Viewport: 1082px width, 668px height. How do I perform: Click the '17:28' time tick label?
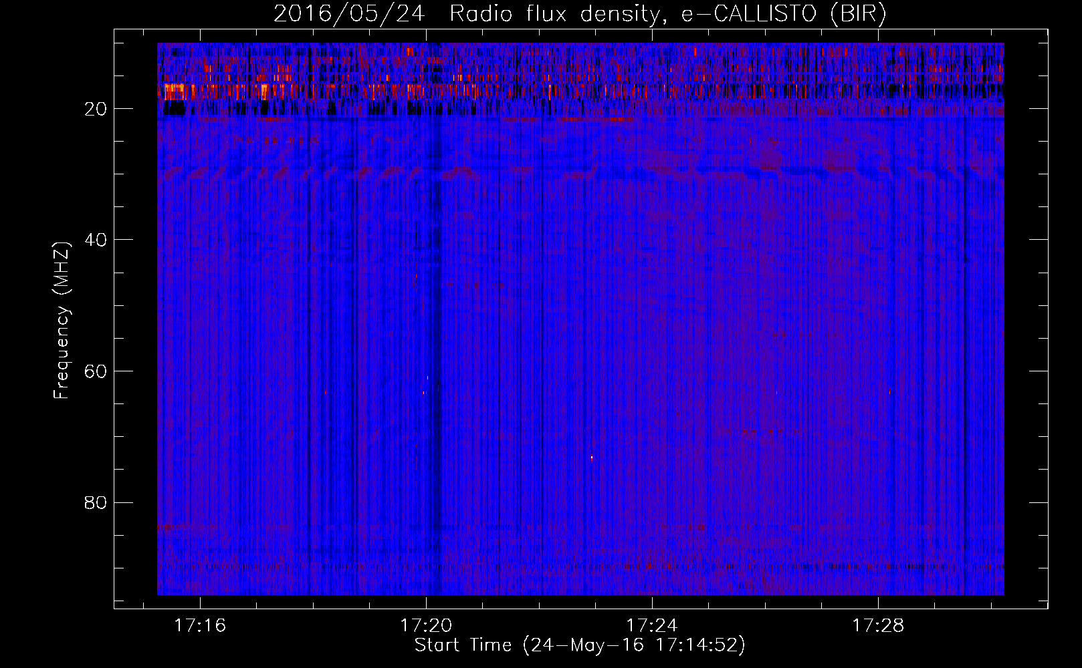pyautogui.click(x=878, y=626)
